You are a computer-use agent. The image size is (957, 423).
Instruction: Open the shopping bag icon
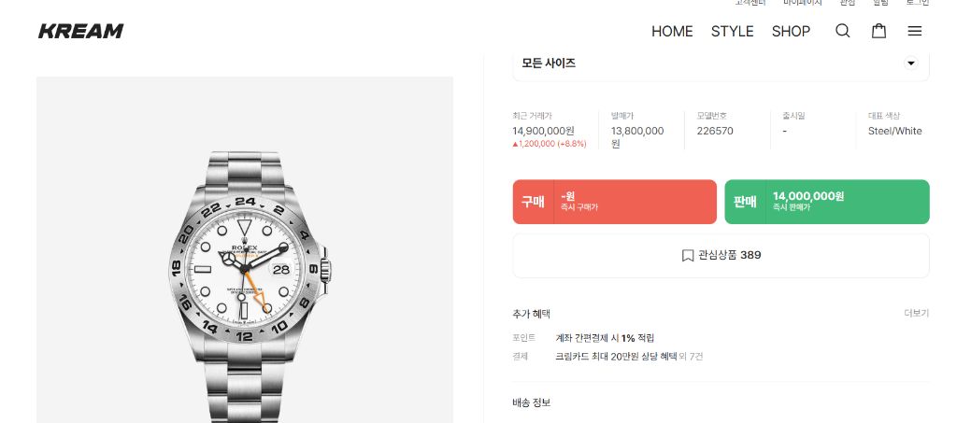pos(878,31)
